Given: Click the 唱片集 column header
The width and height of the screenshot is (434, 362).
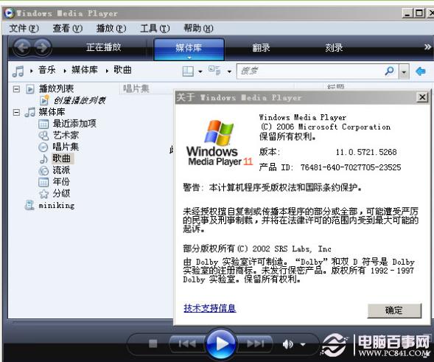Looking at the screenshot, I should 136,88.
